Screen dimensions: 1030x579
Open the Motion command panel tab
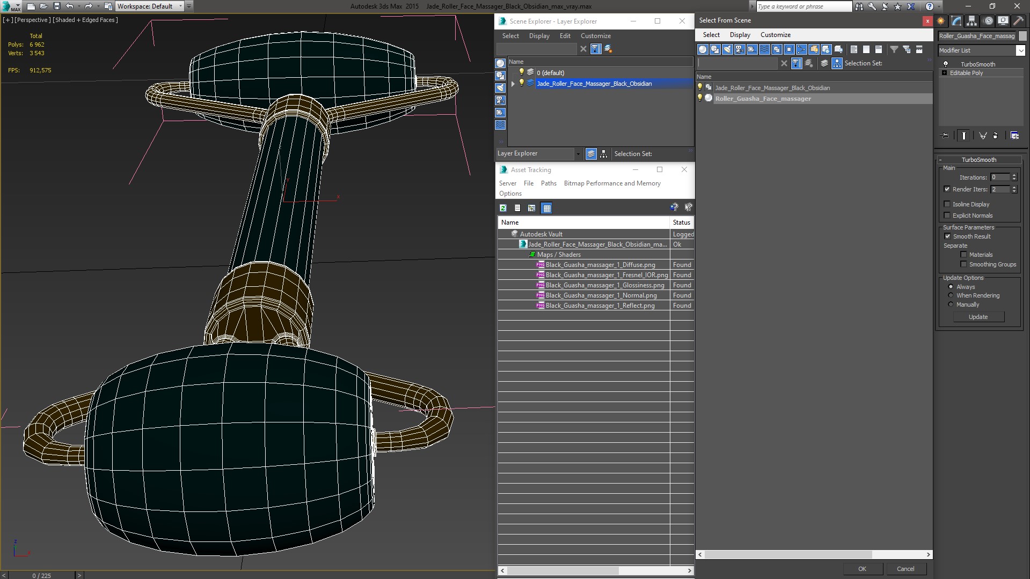click(988, 21)
